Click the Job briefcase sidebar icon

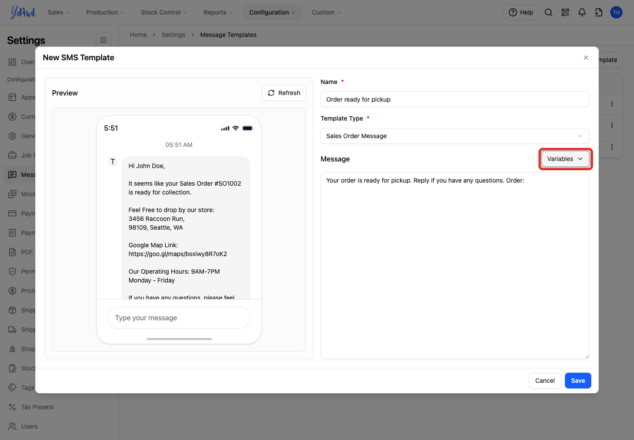pos(12,155)
